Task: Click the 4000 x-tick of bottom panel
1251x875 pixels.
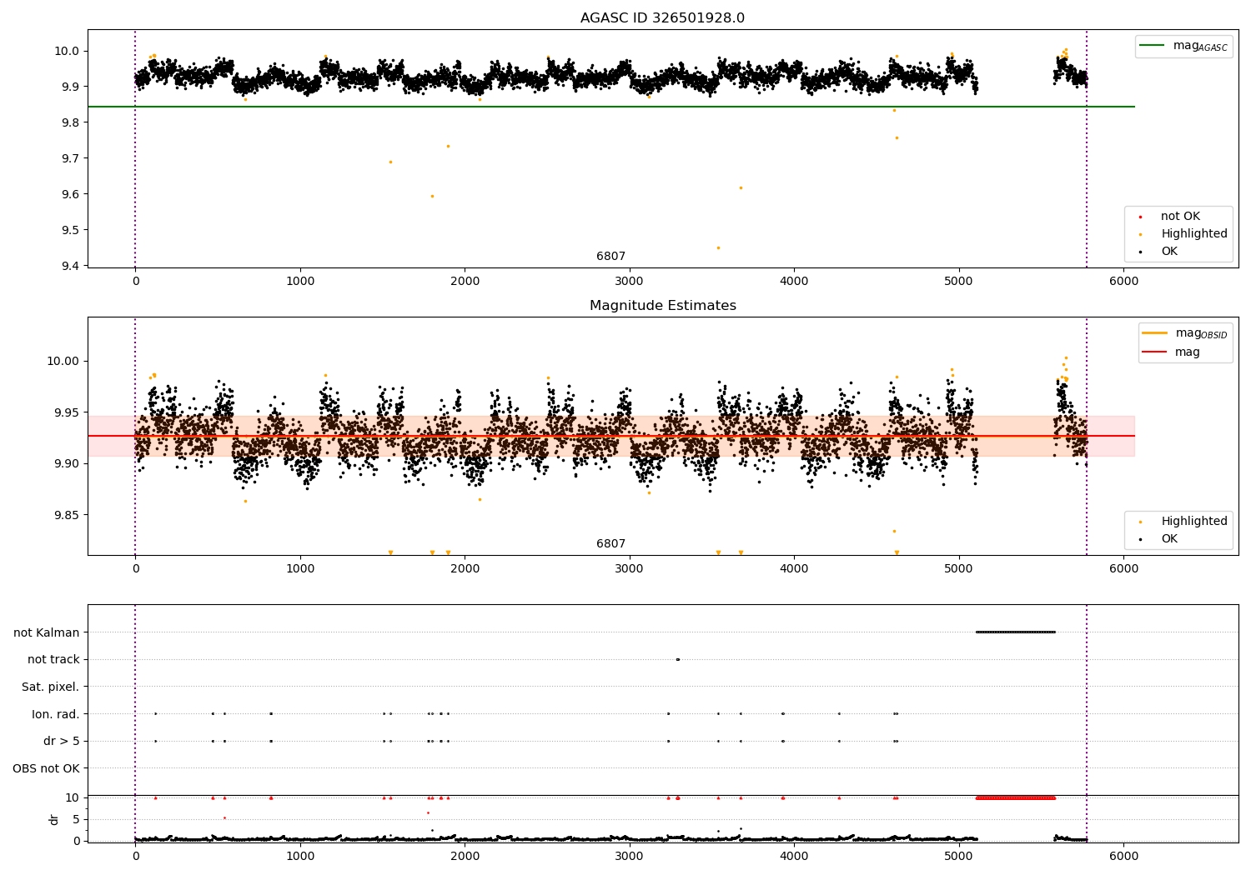Action: (794, 856)
